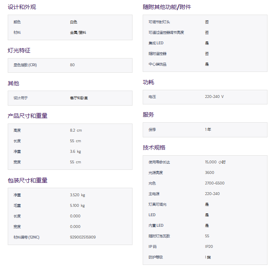Image resolution: width=274 pixels, height=269 pixels.
Task: Click '长度' under product dimensions
Action: [17, 141]
